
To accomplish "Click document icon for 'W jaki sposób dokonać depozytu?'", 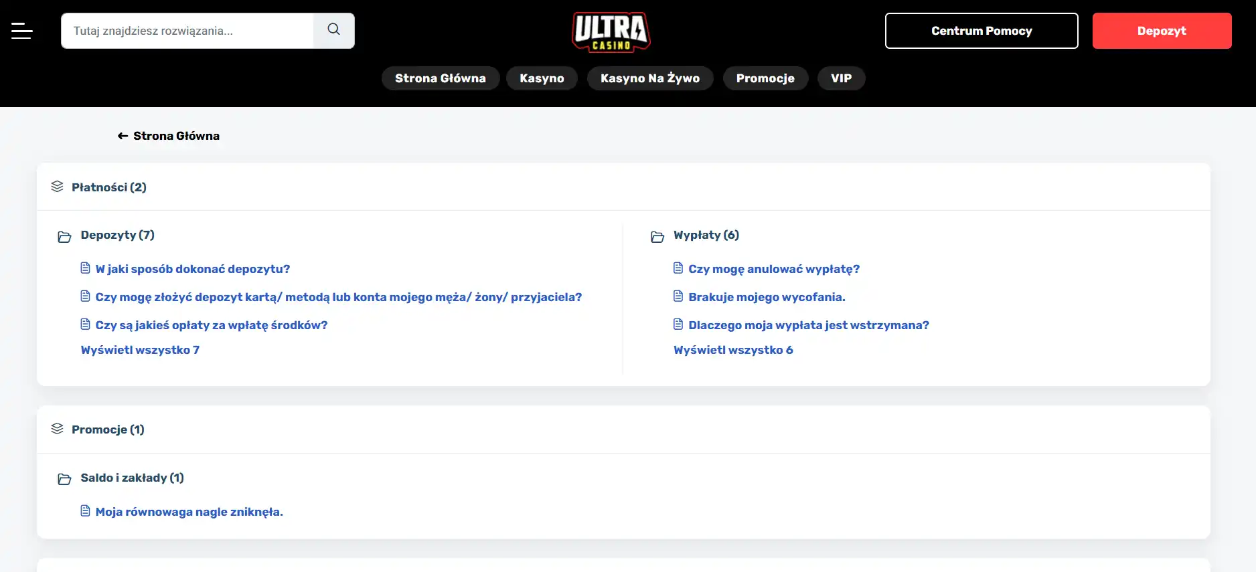I will pyautogui.click(x=85, y=268).
